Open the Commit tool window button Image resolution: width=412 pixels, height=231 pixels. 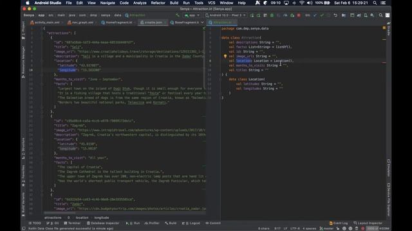point(213,223)
